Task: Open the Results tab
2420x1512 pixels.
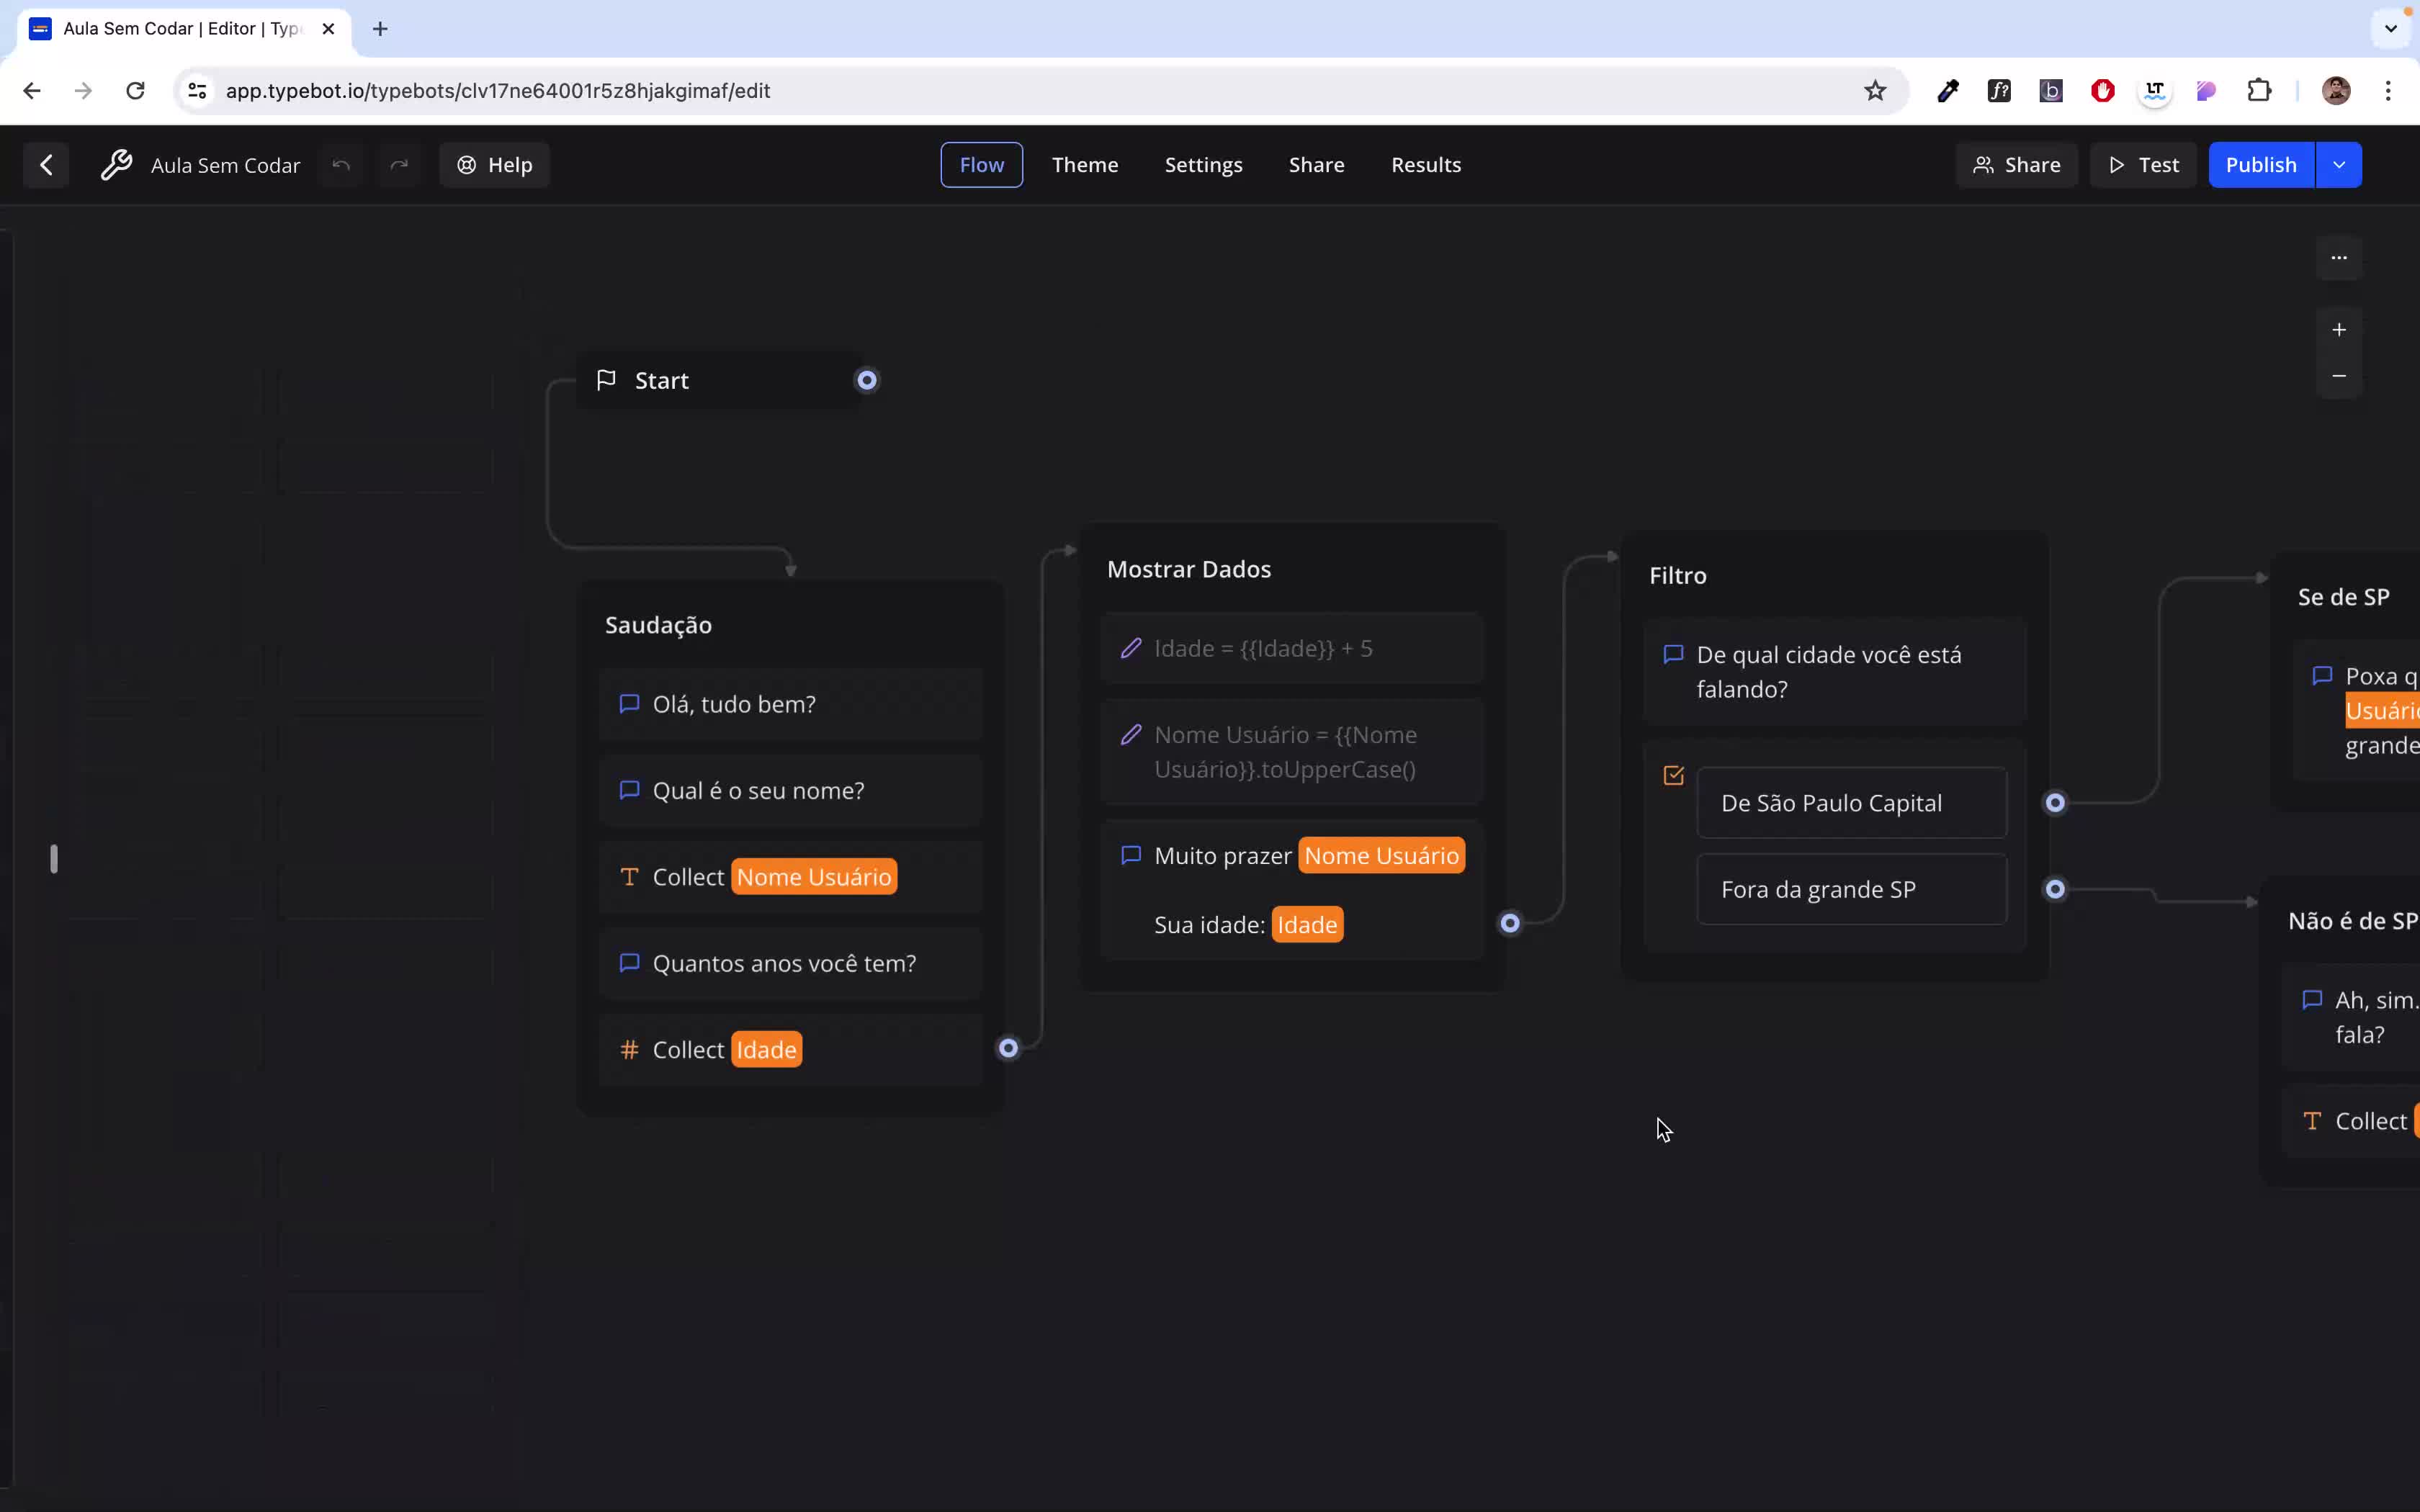Action: 1425,164
